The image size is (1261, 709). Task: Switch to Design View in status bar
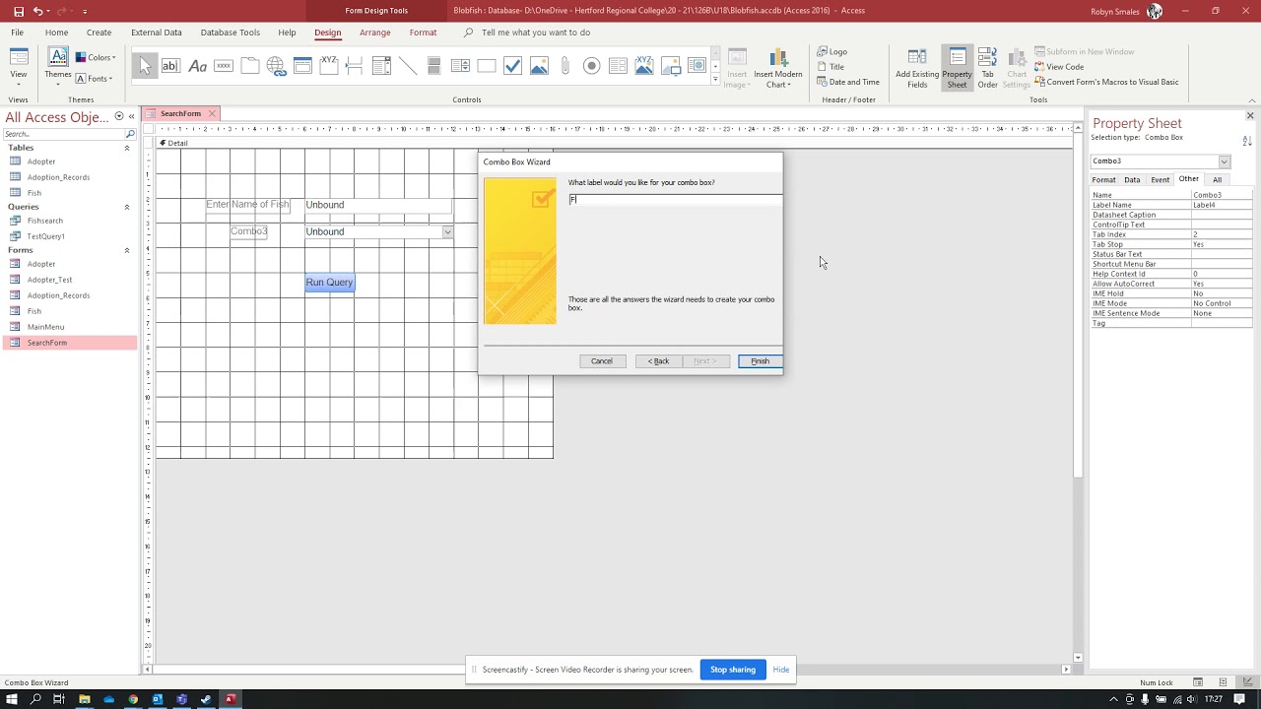(x=1247, y=682)
